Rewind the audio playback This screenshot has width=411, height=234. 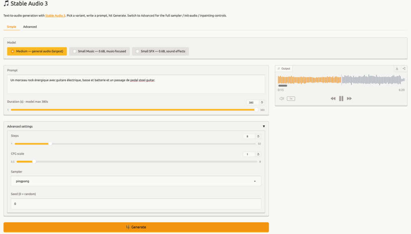(333, 98)
